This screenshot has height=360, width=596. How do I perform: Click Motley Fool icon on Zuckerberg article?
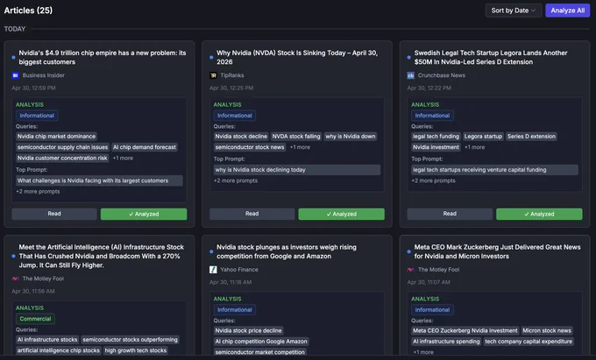pyautogui.click(x=410, y=270)
